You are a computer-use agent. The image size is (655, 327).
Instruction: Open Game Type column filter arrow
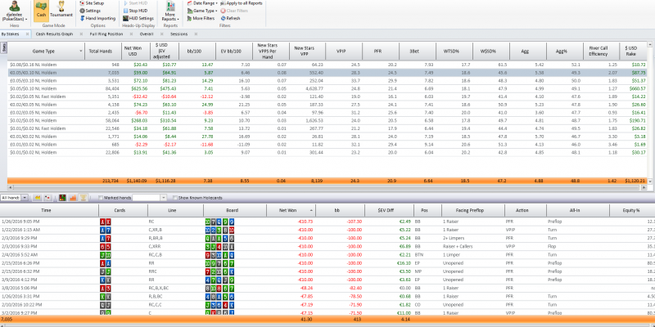click(x=80, y=52)
